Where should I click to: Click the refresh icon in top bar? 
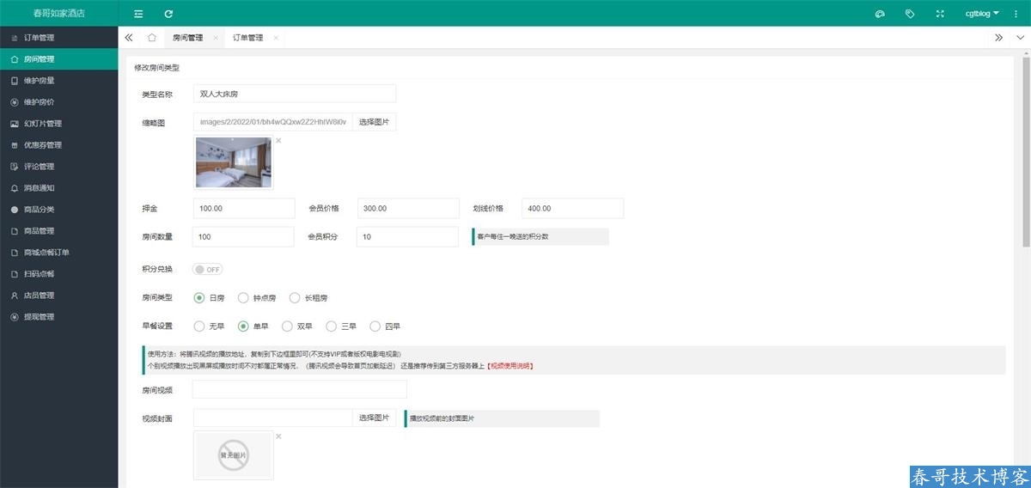coord(168,14)
